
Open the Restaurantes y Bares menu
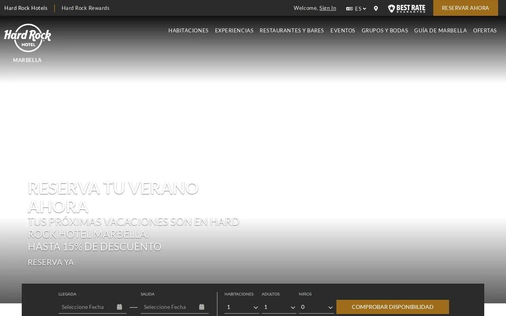tap(292, 30)
